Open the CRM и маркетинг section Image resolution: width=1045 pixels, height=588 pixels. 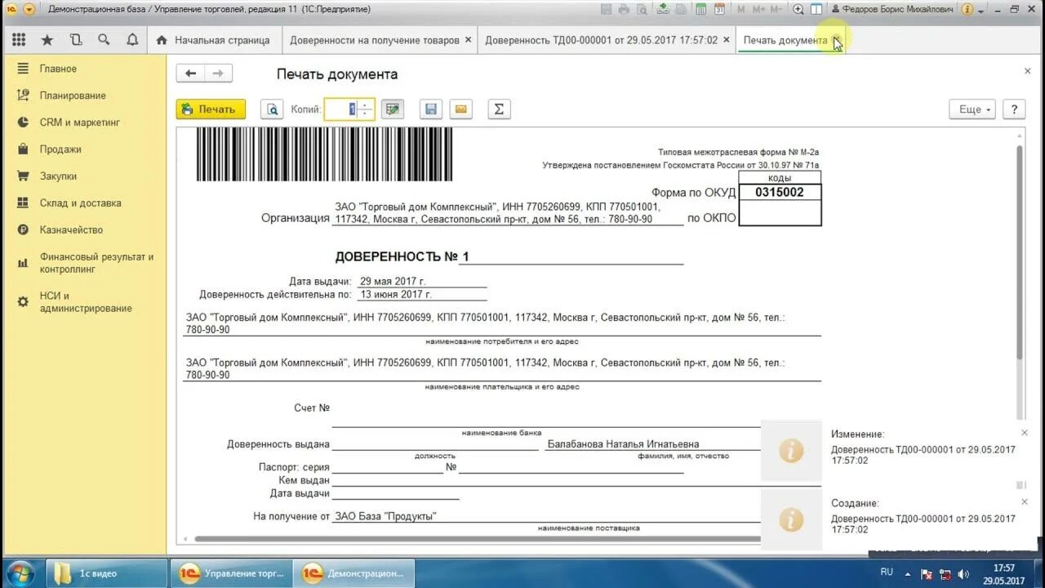click(x=80, y=122)
